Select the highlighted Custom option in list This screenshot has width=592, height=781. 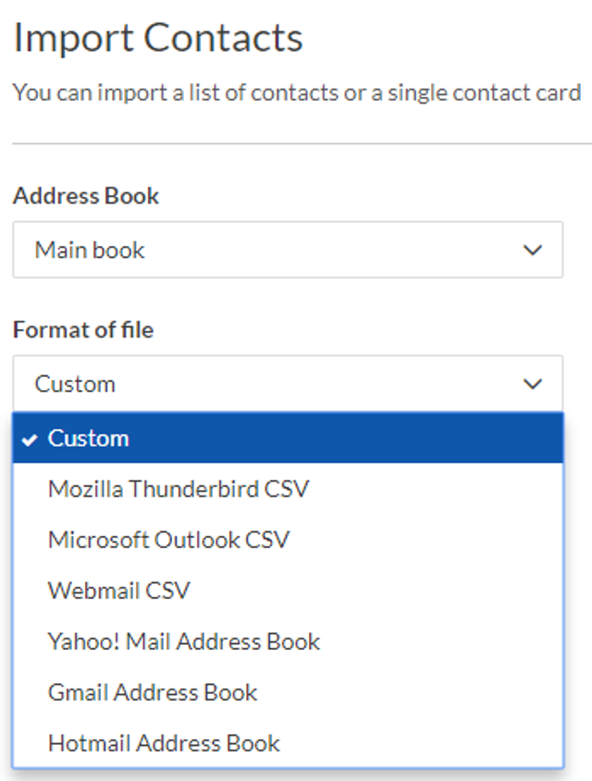pyautogui.click(x=288, y=438)
